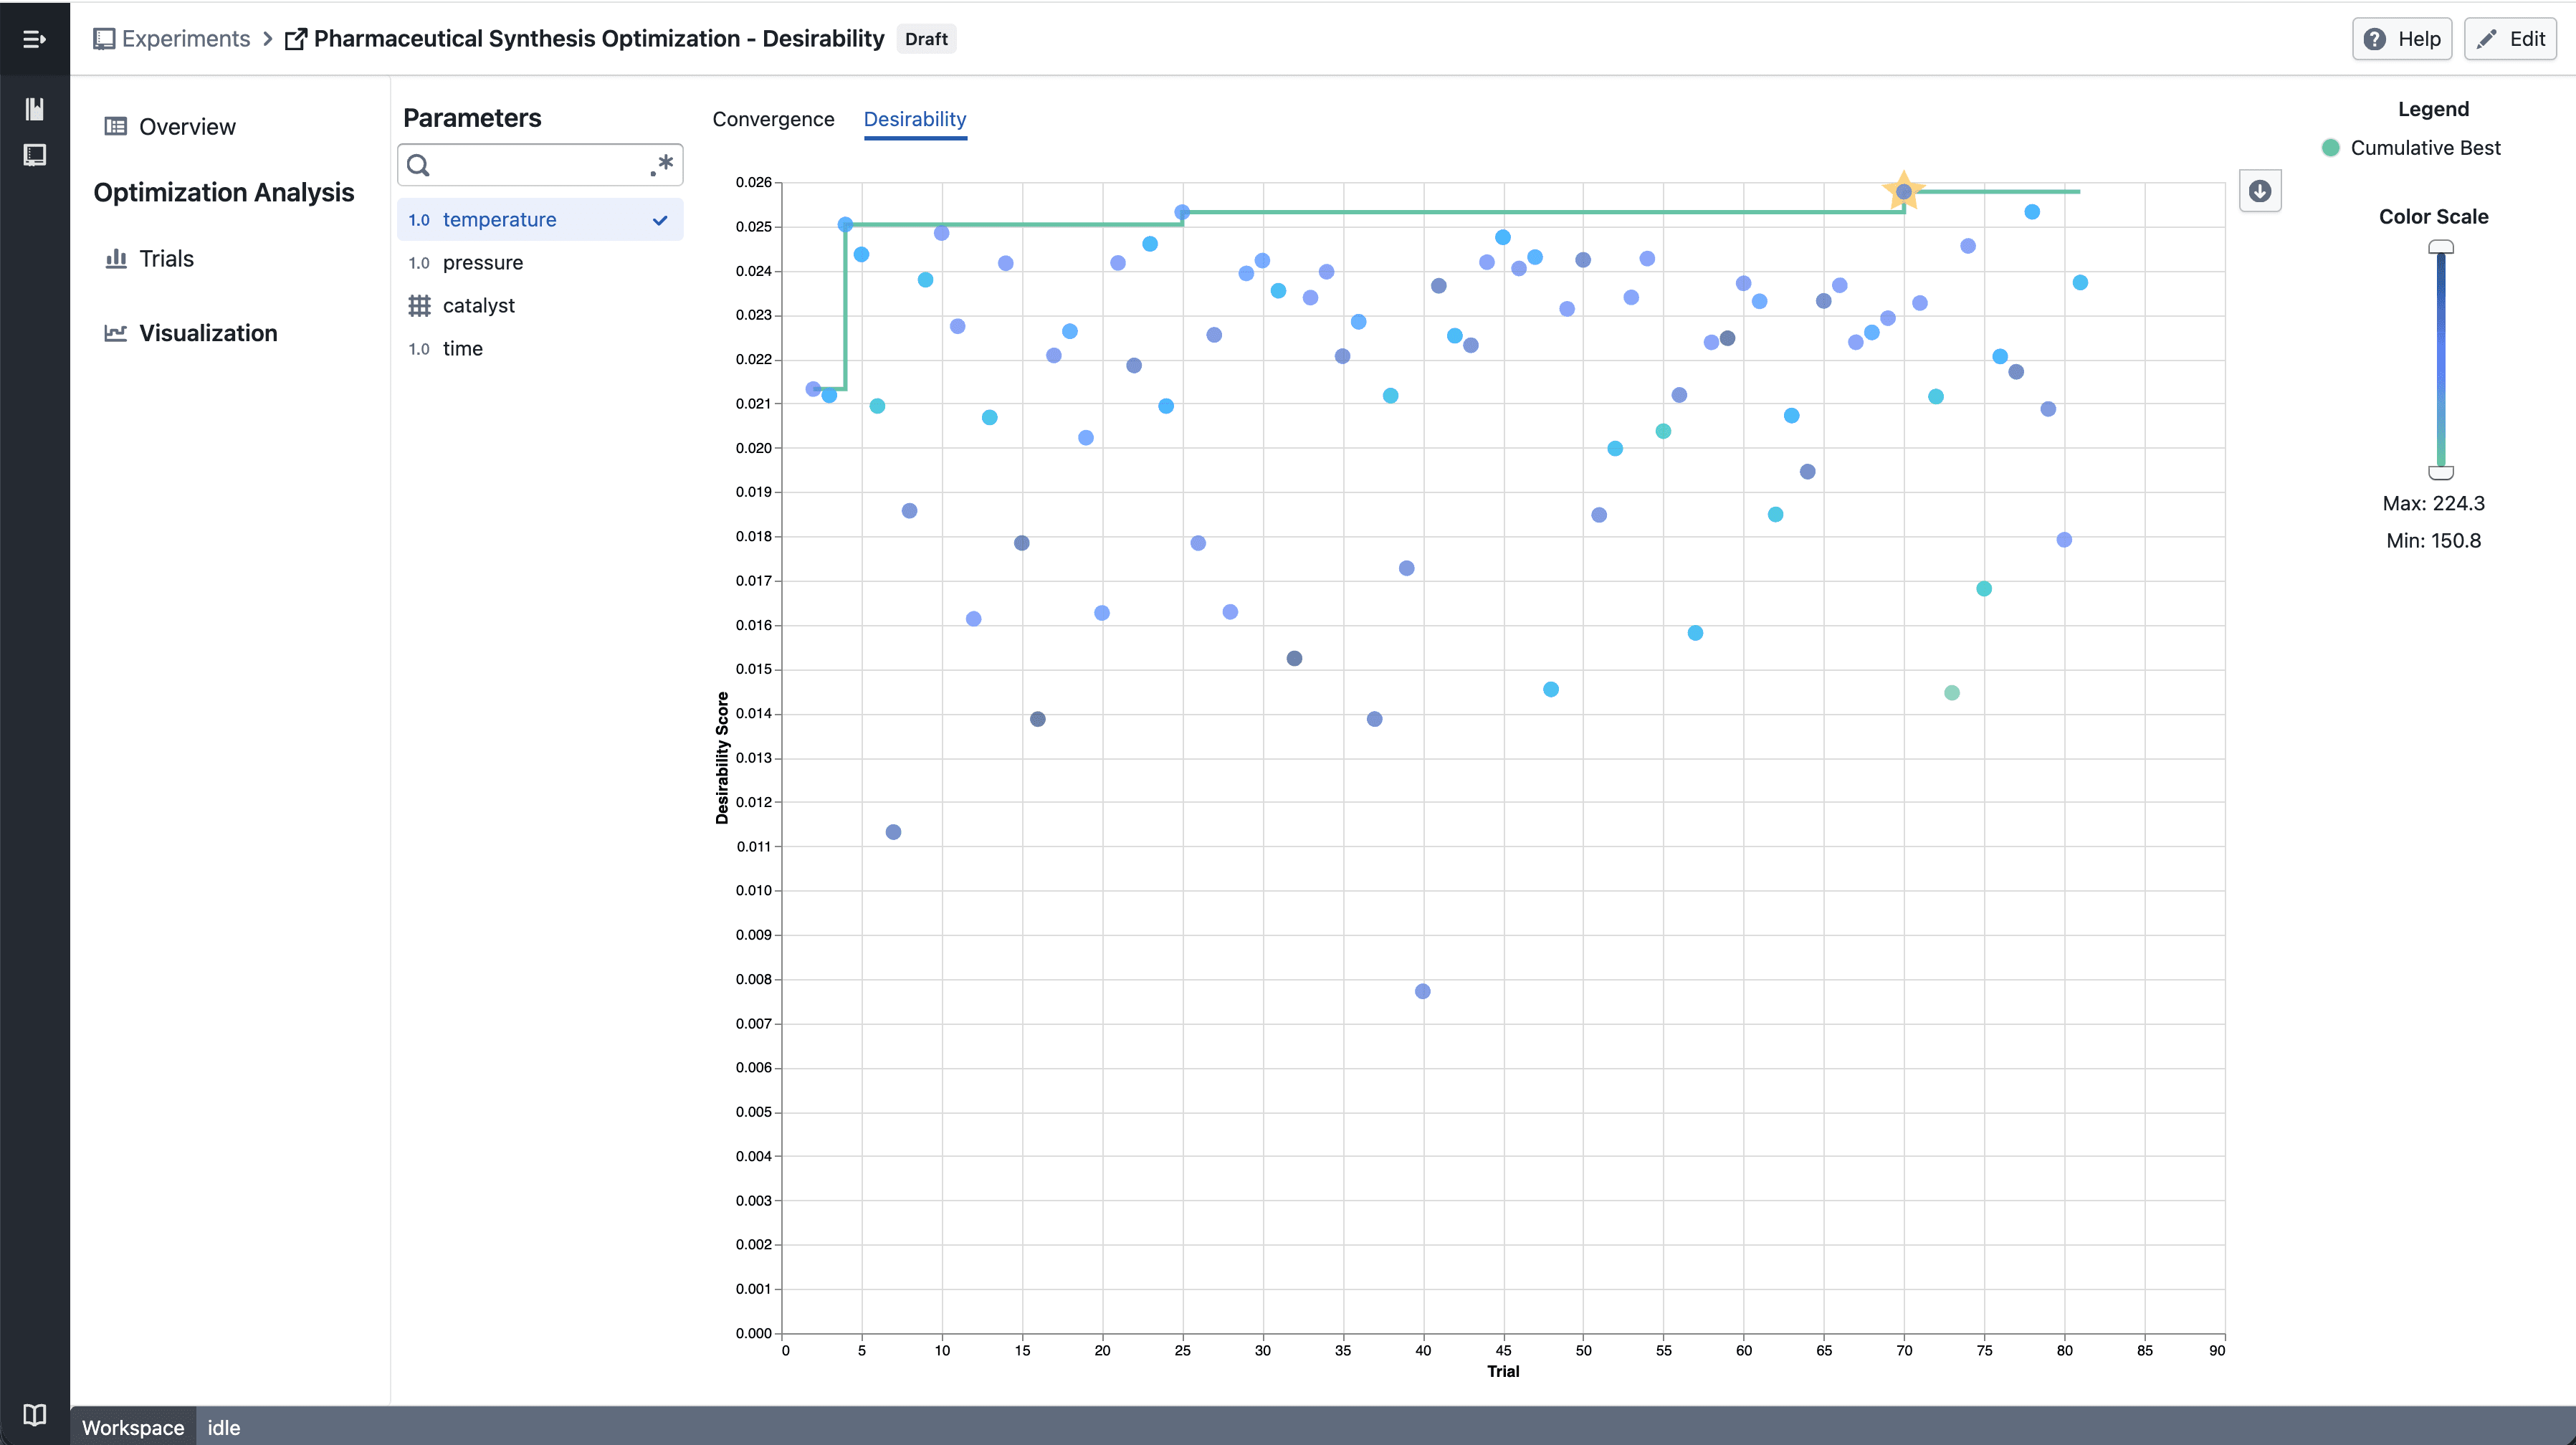Focus the parameters search field
This screenshot has height=1445, width=2576.
tap(540, 165)
